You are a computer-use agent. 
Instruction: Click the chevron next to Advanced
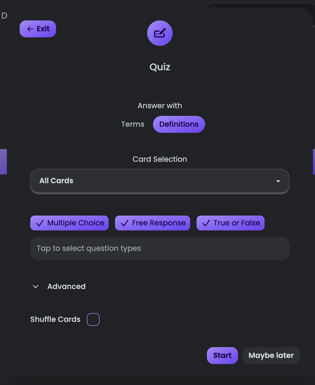(35, 287)
